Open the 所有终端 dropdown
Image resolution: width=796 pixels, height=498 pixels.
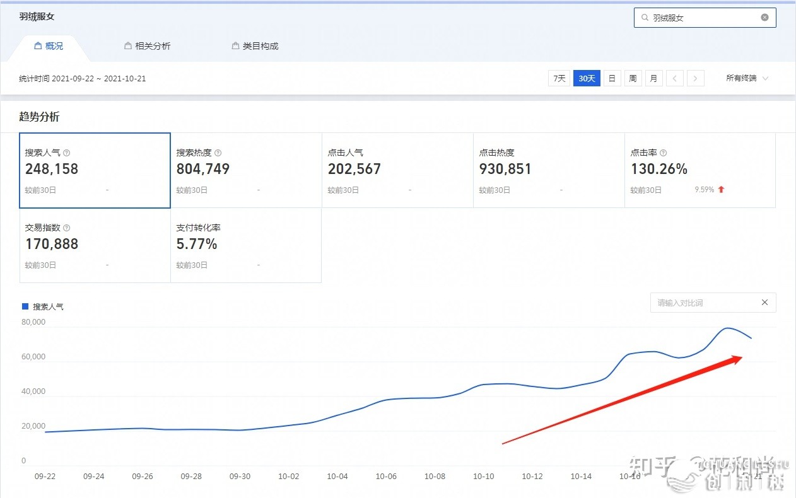tap(747, 79)
